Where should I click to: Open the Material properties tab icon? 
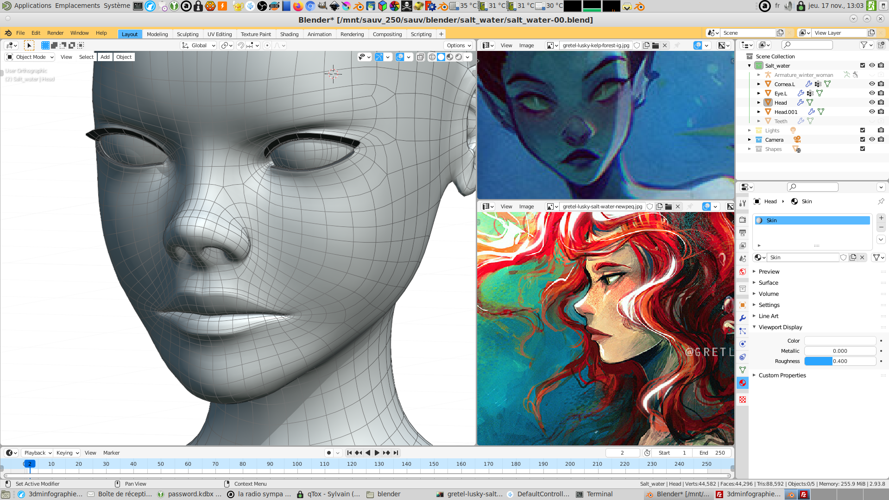pos(743,383)
